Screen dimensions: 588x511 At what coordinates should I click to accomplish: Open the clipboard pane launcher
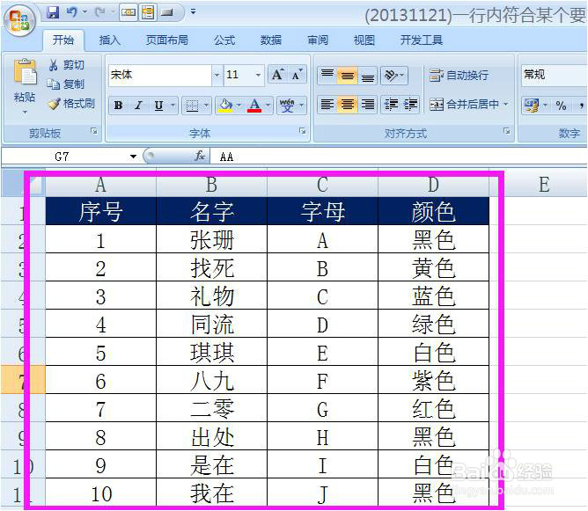click(x=94, y=131)
